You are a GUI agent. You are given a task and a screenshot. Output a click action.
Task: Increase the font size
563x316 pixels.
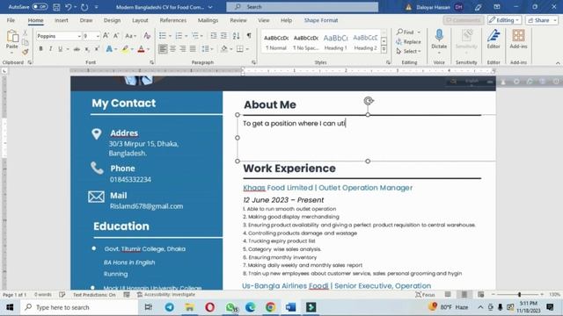coord(106,36)
